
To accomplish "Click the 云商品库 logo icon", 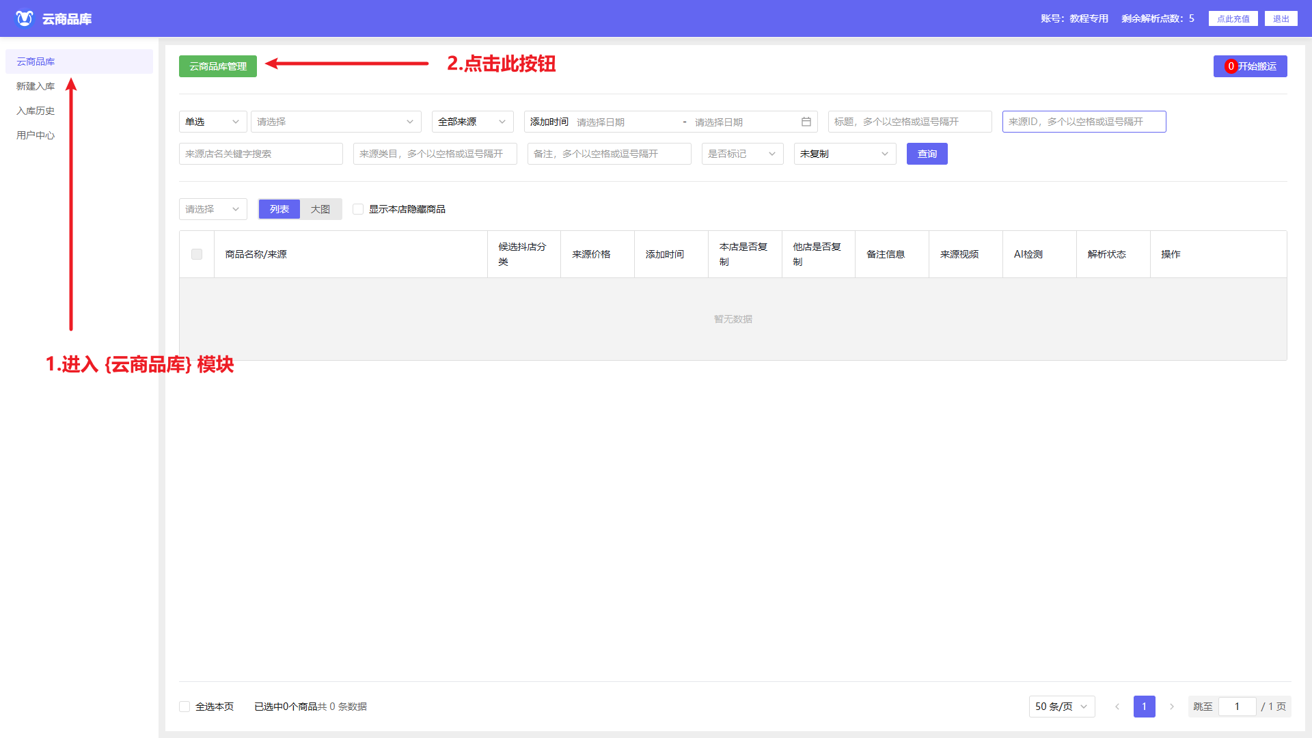I will (25, 18).
